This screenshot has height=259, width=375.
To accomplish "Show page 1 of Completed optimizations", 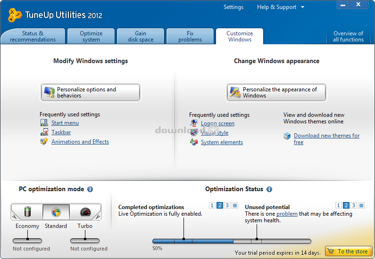I will click(x=212, y=205).
